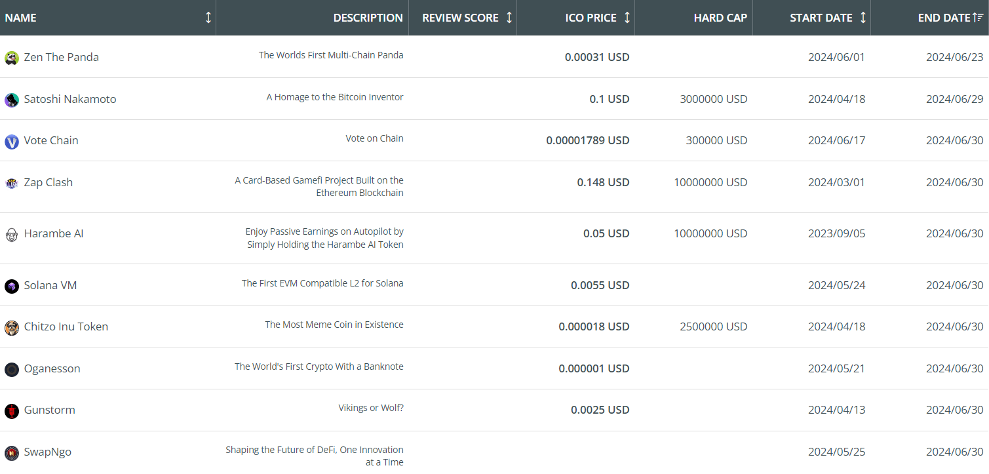Click the Zap Clash logo icon
The image size is (989, 474).
click(x=12, y=183)
